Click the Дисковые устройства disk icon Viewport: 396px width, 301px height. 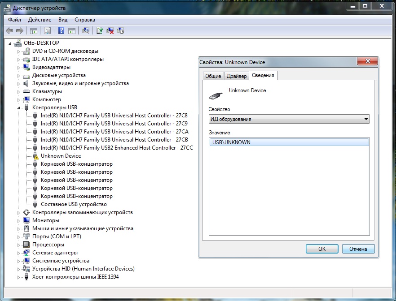[x=26, y=76]
